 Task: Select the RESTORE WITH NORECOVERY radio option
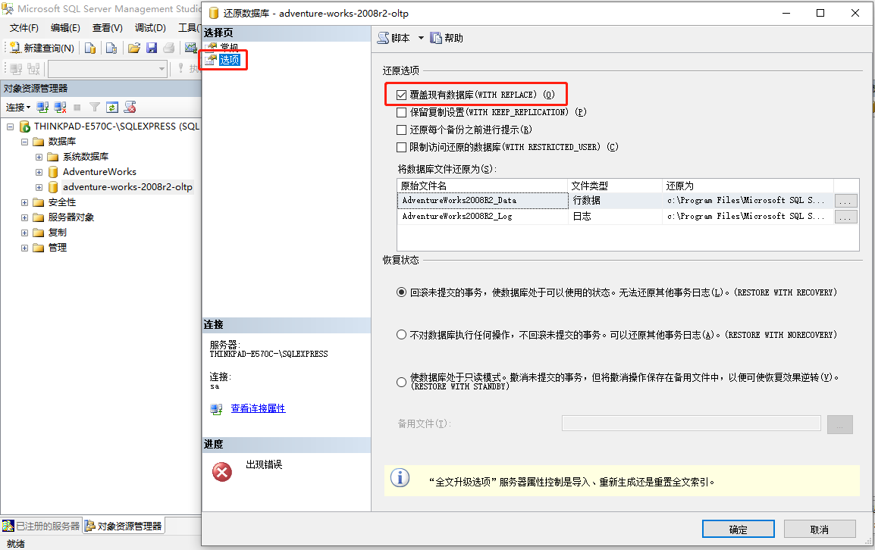point(401,335)
